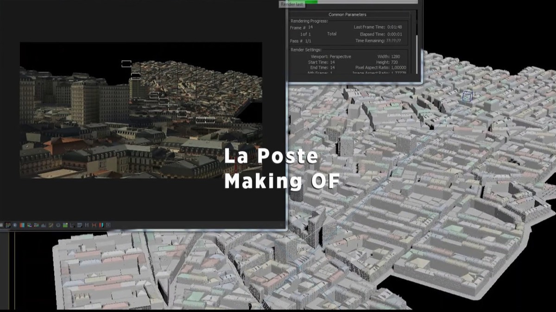Click the blue histogram-shaped toolbar icon
Screen dimensions: 556x312
(x=44, y=225)
